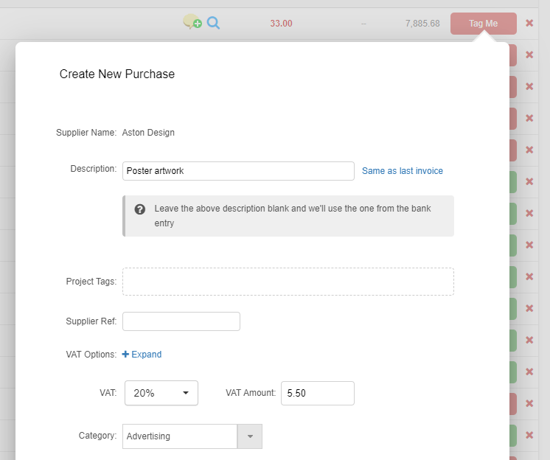Click the Category text box showing Advertising
The height and width of the screenshot is (460, 550).
[180, 436]
